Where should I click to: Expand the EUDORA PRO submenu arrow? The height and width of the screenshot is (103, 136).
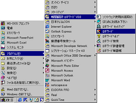pyautogui.click(x=95, y=90)
